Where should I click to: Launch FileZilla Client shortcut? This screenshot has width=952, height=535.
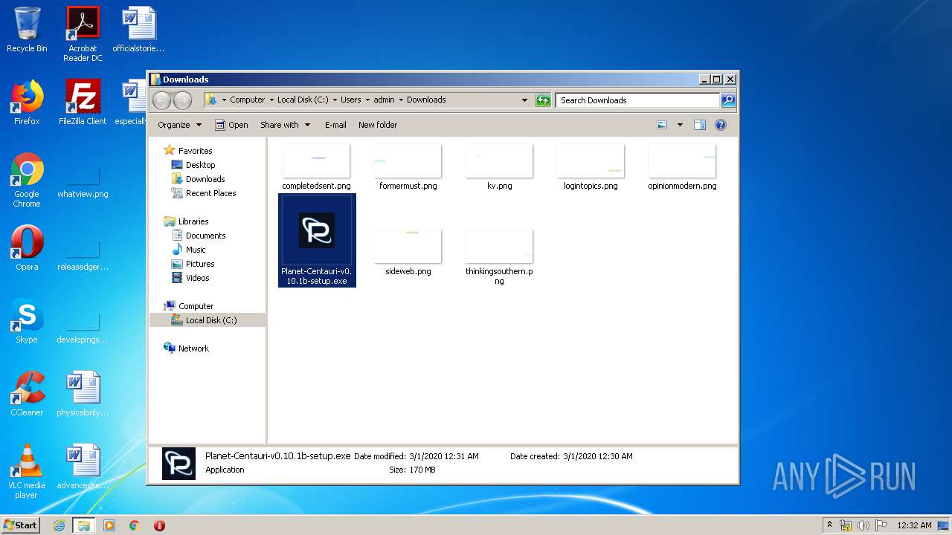[x=83, y=103]
